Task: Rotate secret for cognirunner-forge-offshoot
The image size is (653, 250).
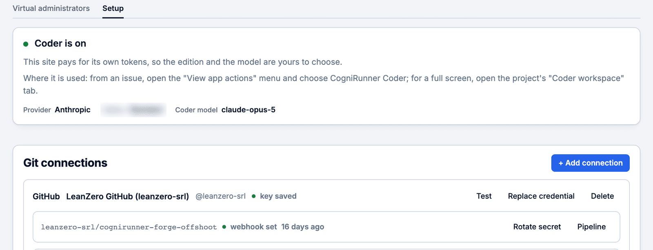Action: tap(537, 227)
